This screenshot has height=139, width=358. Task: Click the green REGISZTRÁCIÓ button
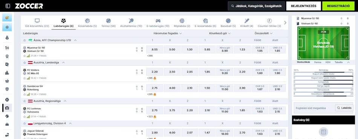tap(338, 6)
